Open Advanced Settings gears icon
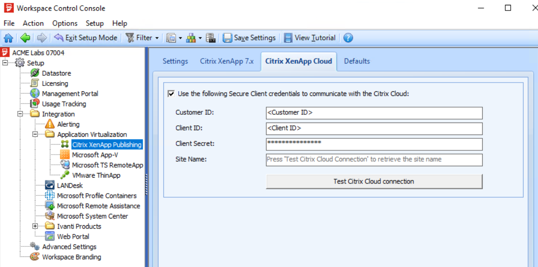 pyautogui.click(x=35, y=246)
